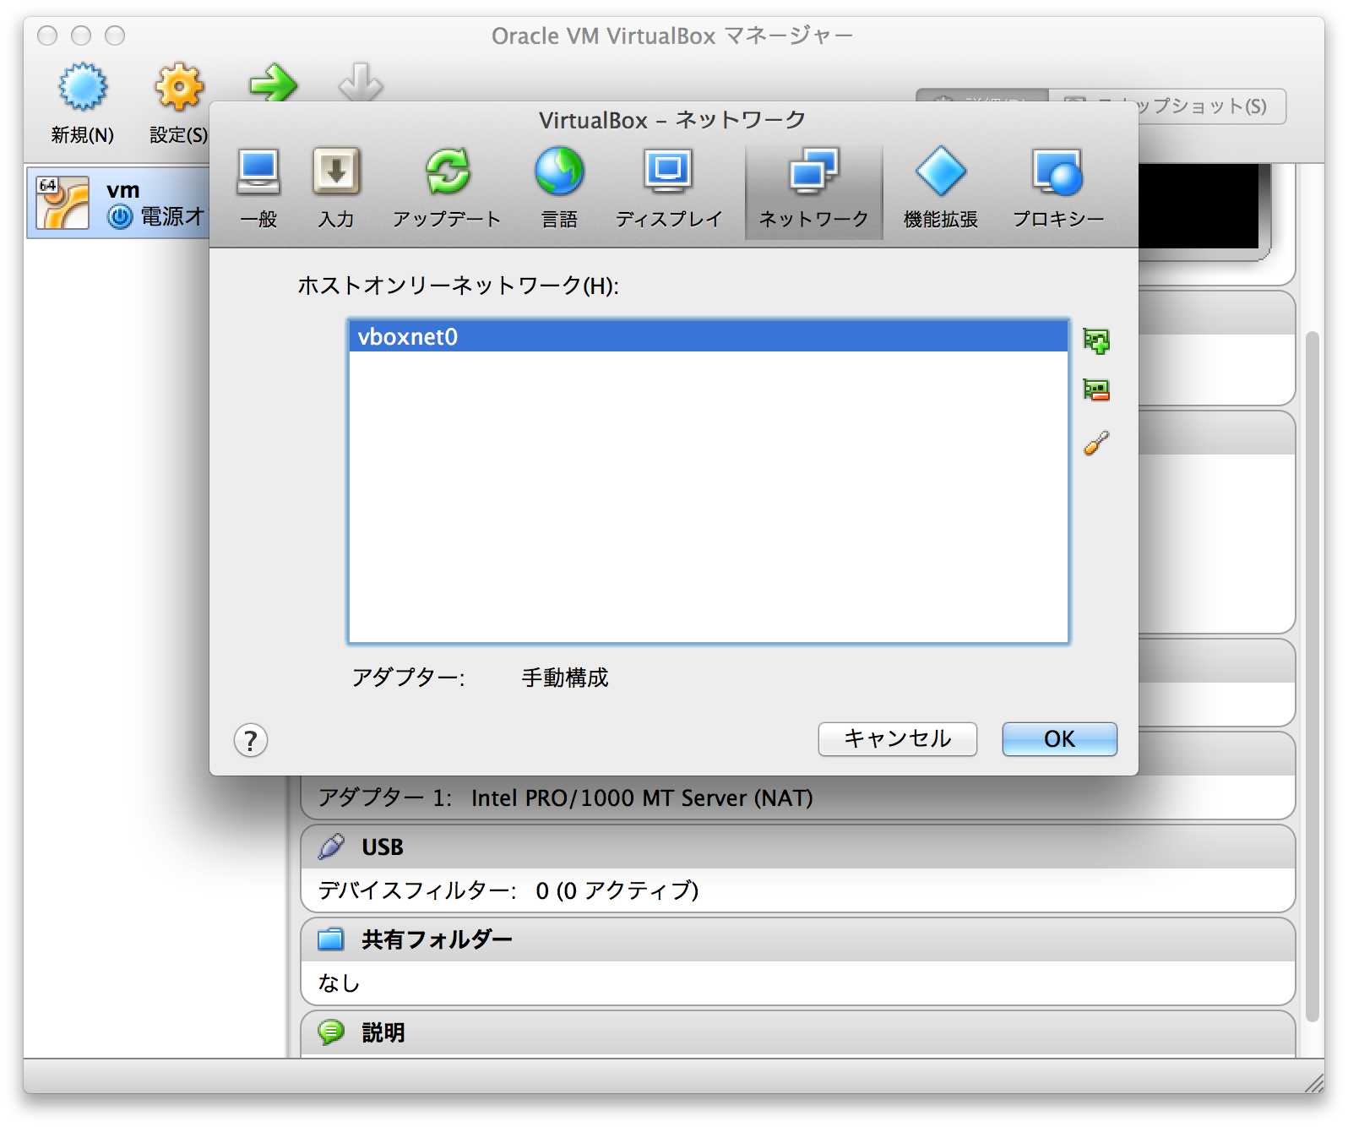The width and height of the screenshot is (1348, 1127).
Task: Click the edit host-only network screwdriver icon
Action: (1096, 443)
